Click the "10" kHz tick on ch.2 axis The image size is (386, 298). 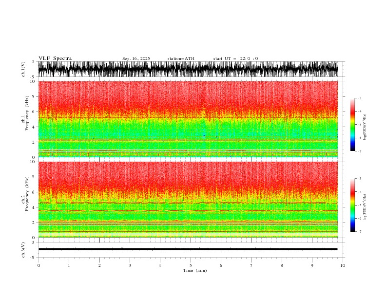33,162
